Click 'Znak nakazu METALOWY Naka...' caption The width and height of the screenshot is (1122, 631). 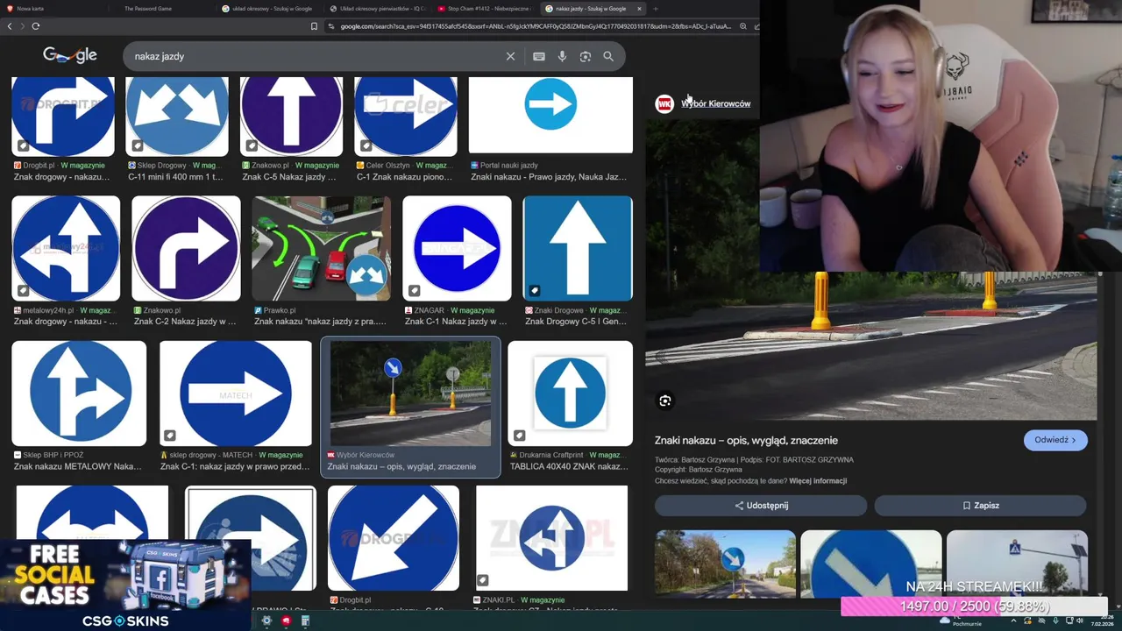77,466
